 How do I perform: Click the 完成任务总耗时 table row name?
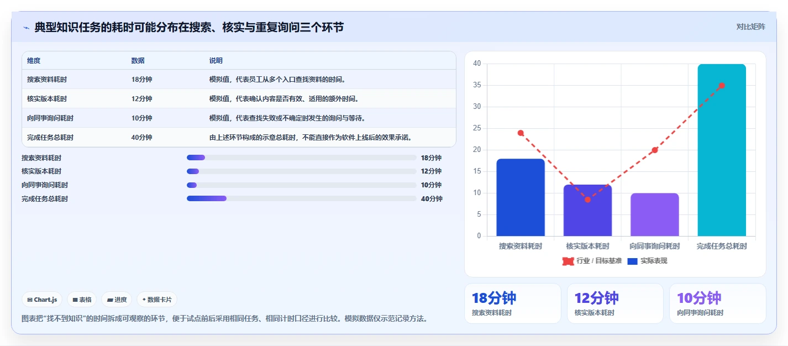coord(50,138)
